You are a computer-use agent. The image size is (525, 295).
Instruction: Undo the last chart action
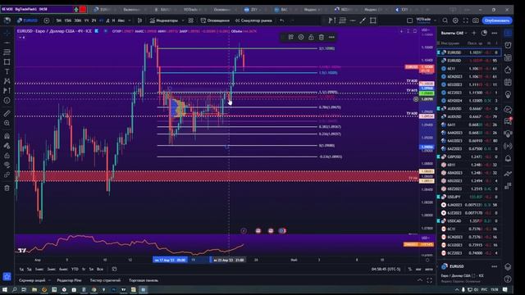(282, 20)
